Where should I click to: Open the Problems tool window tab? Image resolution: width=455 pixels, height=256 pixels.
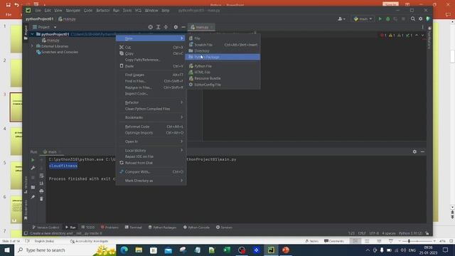pos(109,228)
